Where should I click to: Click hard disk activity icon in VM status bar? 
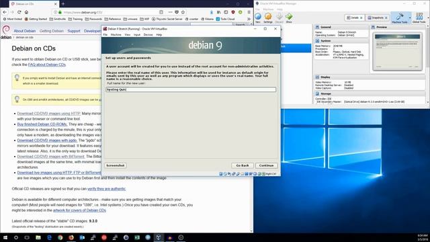[221, 174]
